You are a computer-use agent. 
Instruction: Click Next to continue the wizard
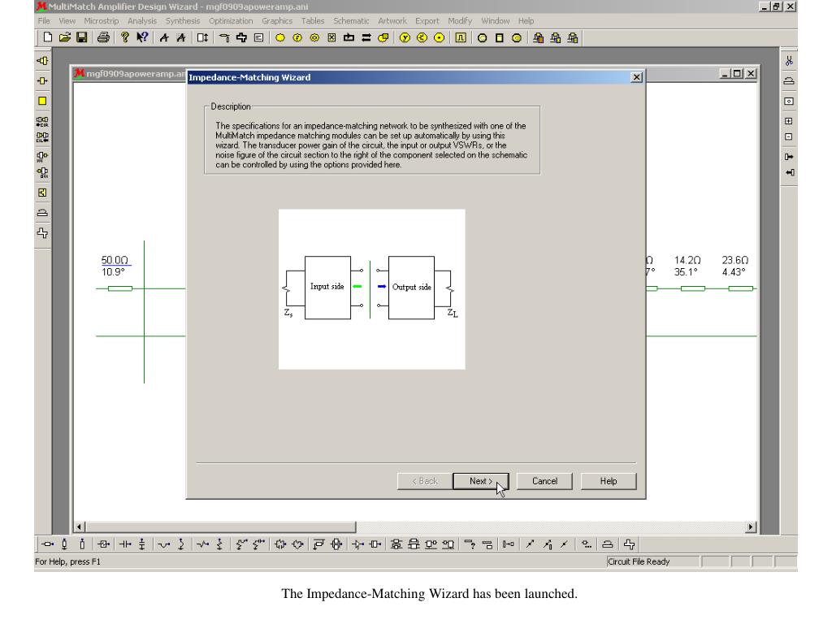coord(481,481)
